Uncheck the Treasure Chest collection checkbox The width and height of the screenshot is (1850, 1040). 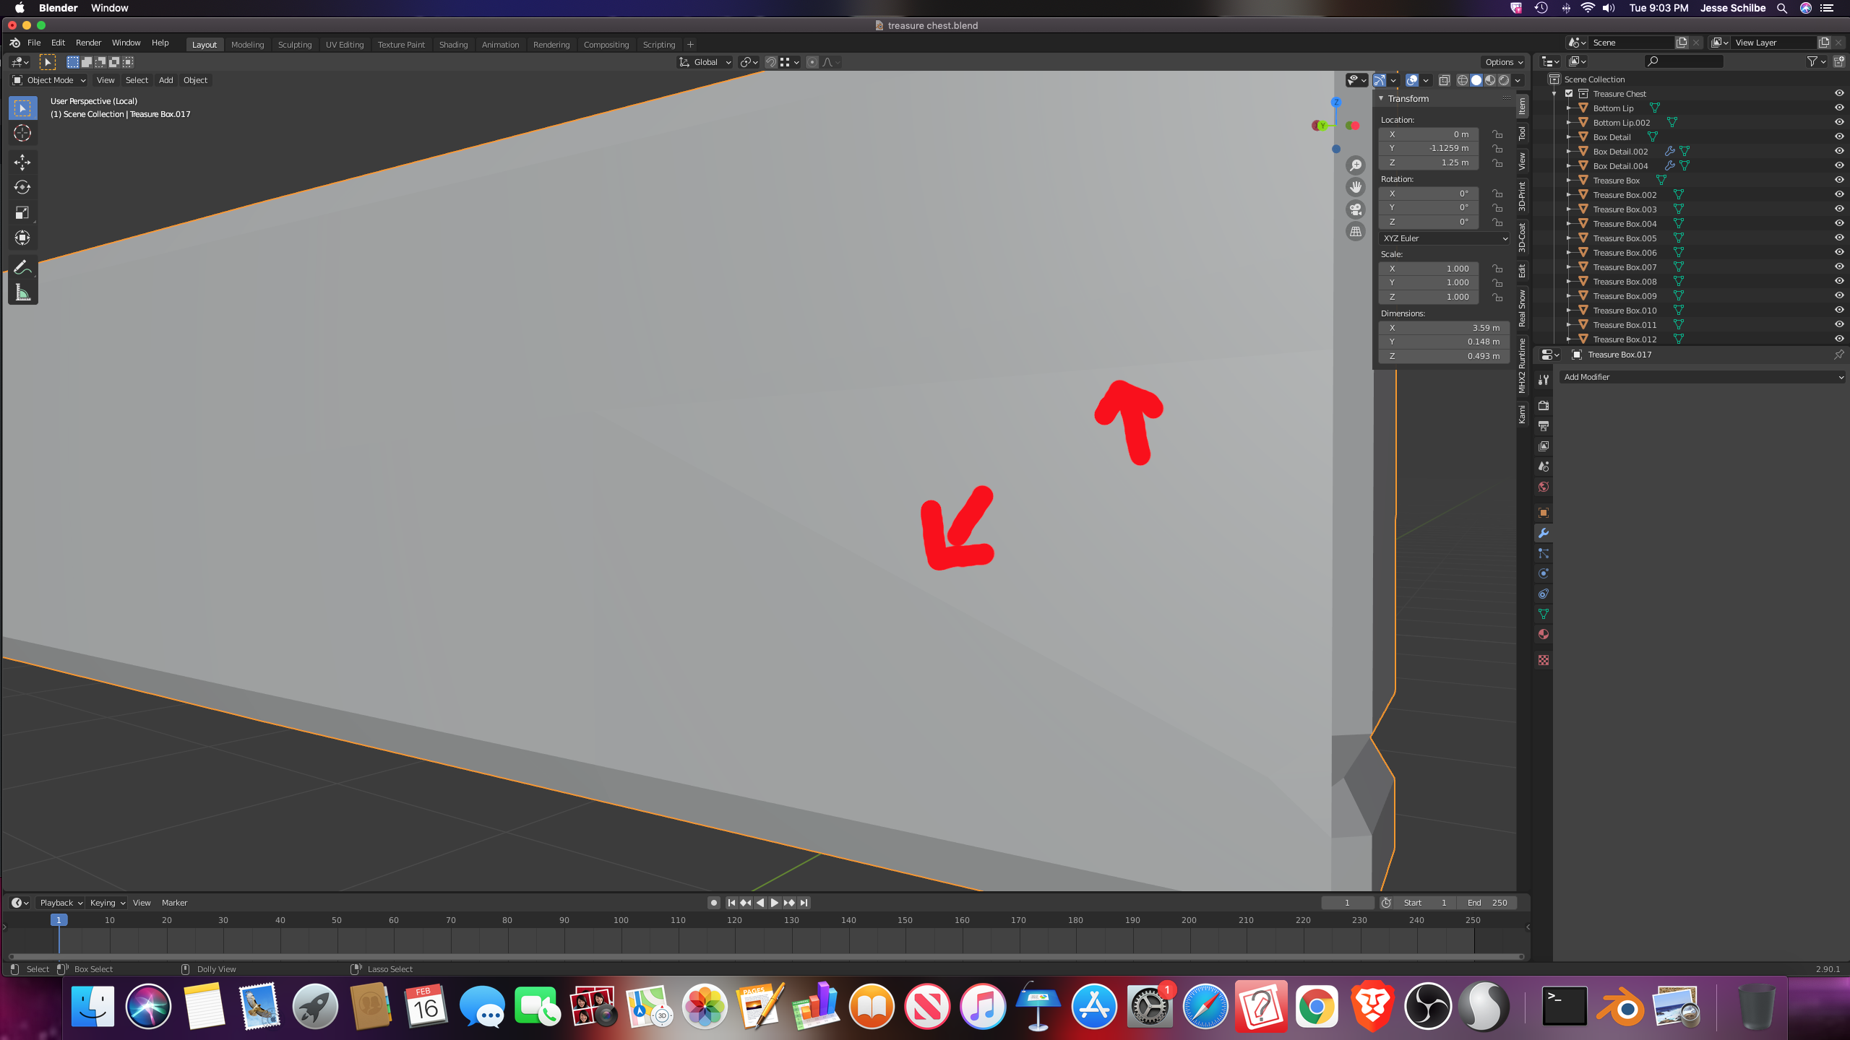pyautogui.click(x=1569, y=94)
